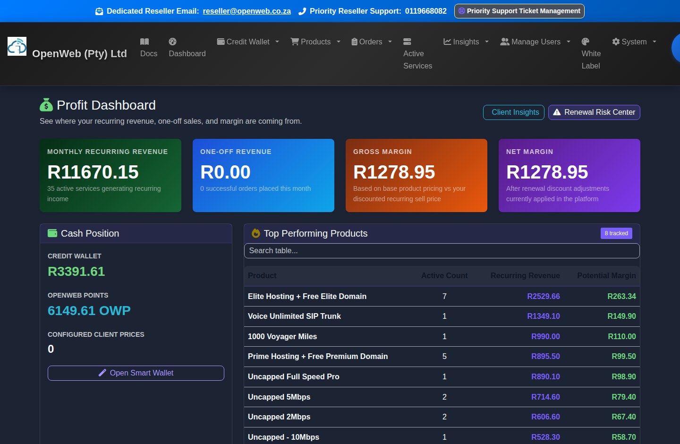Click the One-Off Revenue card
This screenshot has width=680, height=444.
pos(263,175)
